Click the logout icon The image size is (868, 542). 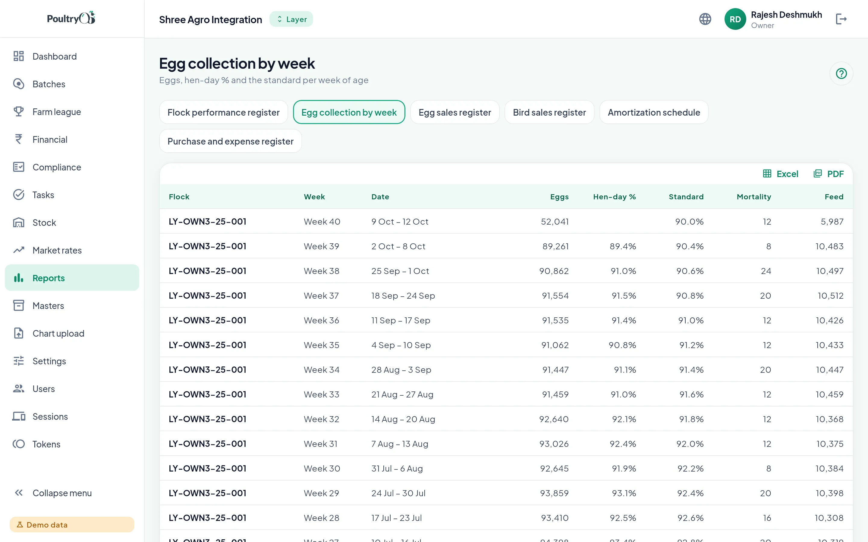pyautogui.click(x=841, y=19)
